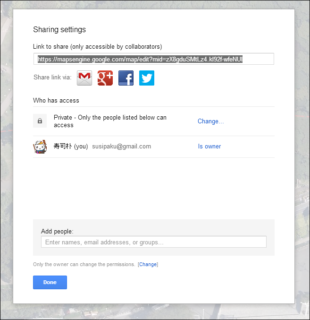The image size is (310, 320).
Task: Click the 'Share link via:' label
Action: [52, 78]
